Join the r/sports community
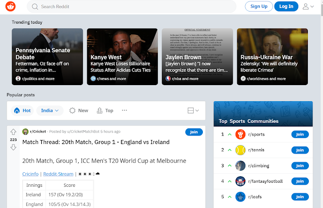 [300, 134]
